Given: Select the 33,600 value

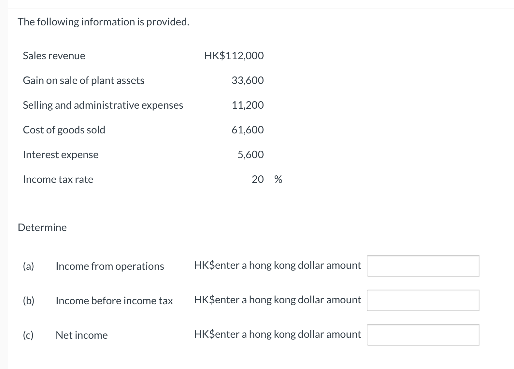Looking at the screenshot, I should [x=248, y=80].
